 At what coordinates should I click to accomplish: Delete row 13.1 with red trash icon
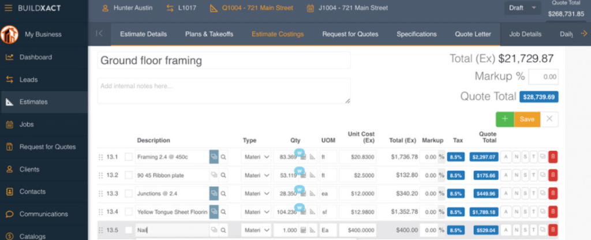[x=553, y=157]
